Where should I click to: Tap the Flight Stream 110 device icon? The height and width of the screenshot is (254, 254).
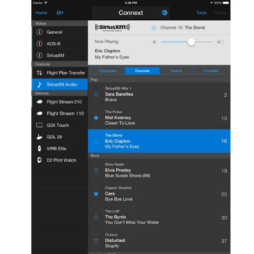(39, 113)
